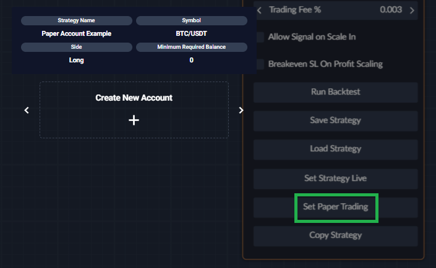Click Save Strategy button

(335, 121)
